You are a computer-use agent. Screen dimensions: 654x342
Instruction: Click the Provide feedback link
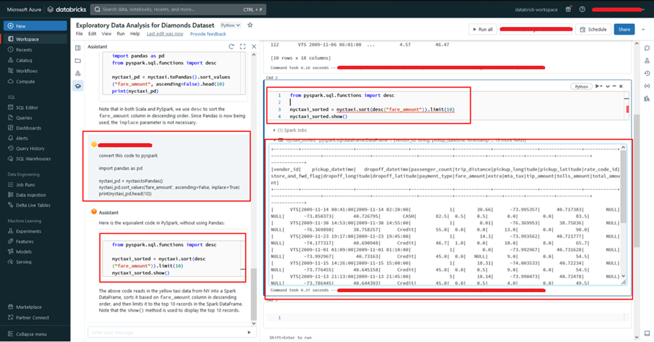208,34
